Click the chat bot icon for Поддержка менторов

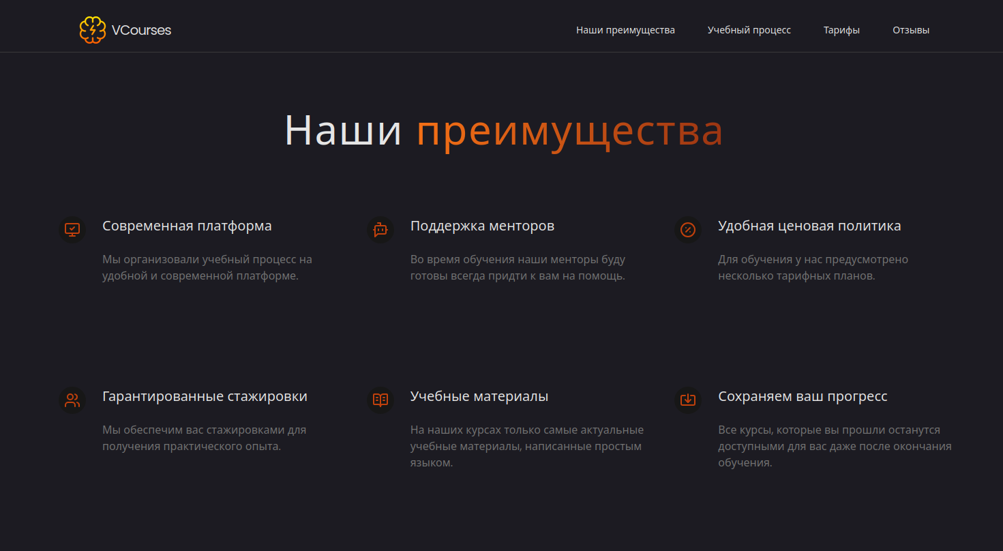point(380,230)
